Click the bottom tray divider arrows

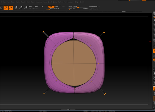pos(68,110)
